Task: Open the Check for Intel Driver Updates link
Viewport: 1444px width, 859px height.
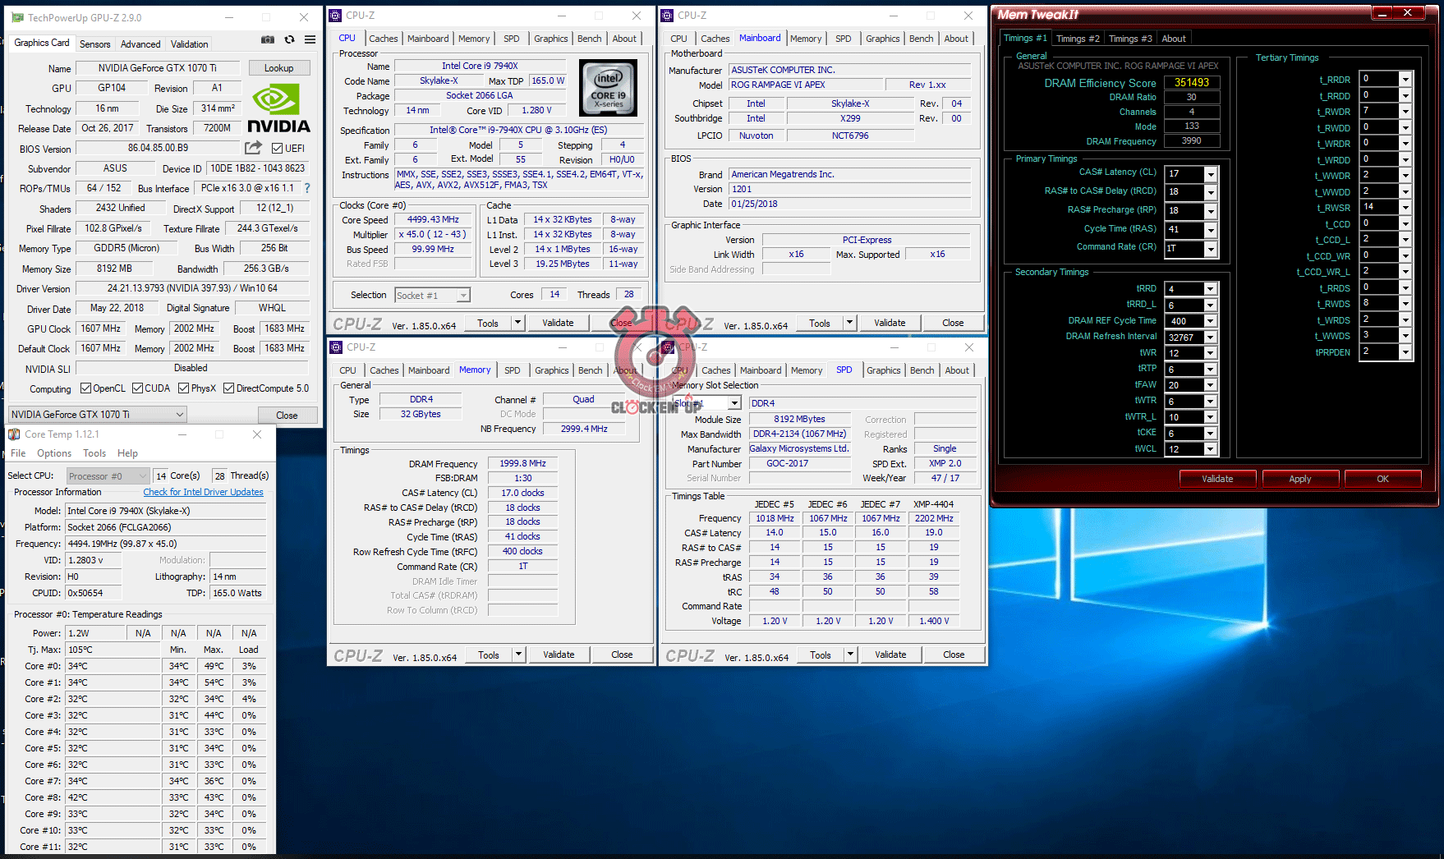Action: tap(203, 491)
